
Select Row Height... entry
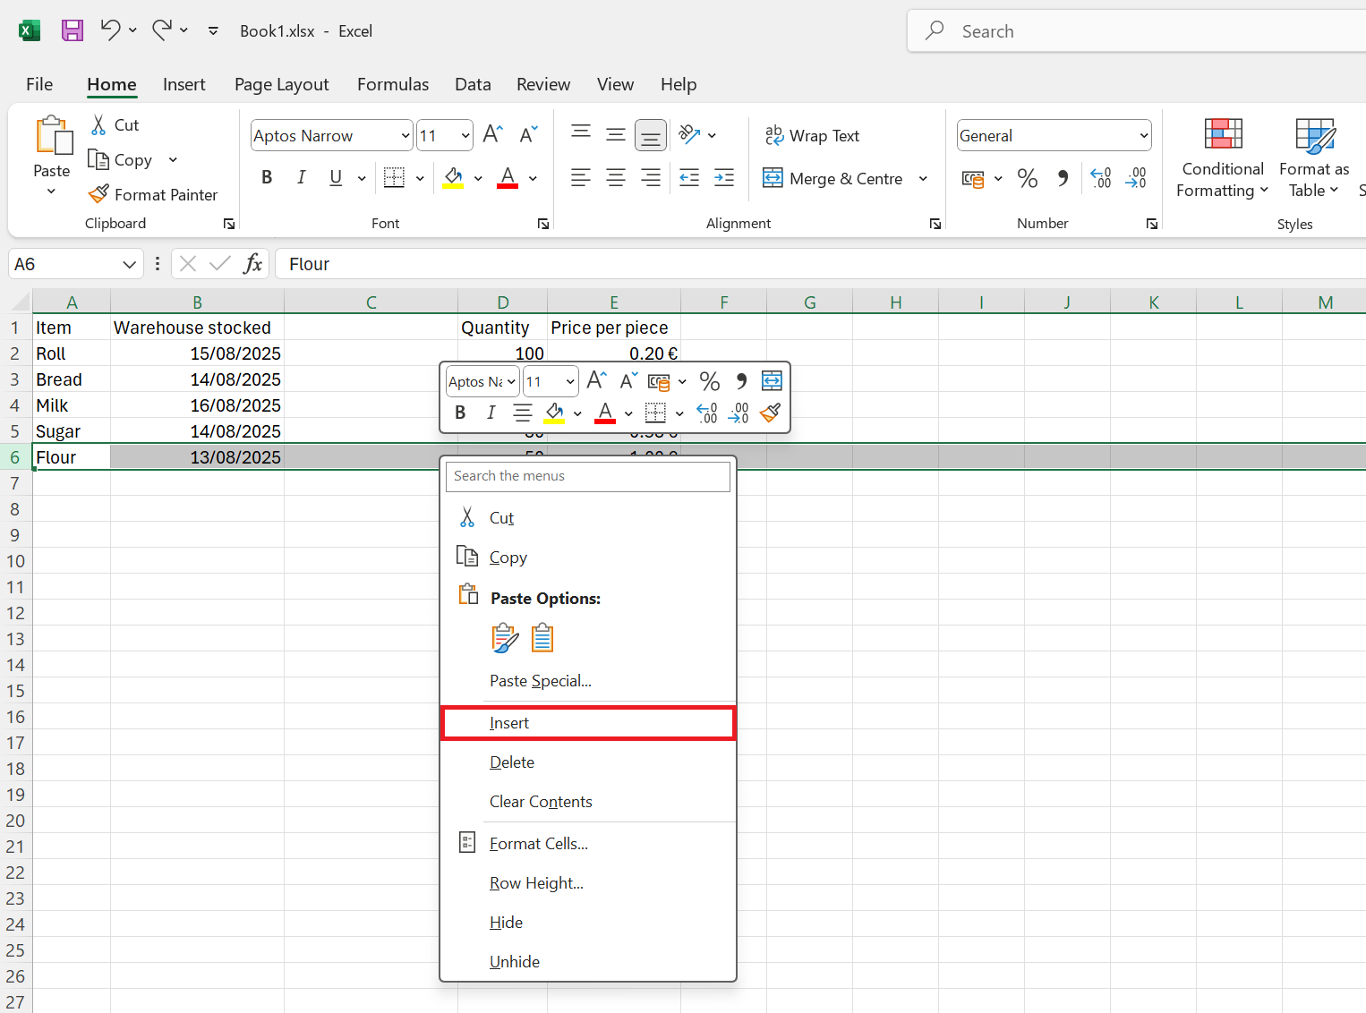tap(588, 883)
